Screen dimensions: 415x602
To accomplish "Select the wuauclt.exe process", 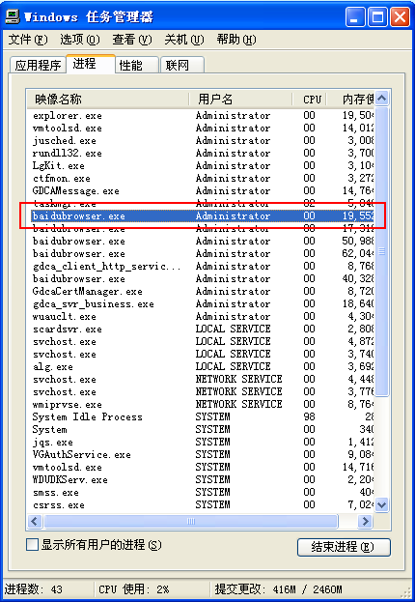I will point(201,316).
